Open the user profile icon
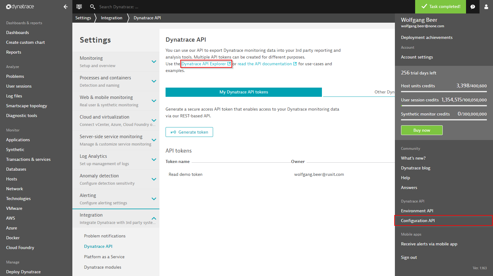 tap(486, 7)
